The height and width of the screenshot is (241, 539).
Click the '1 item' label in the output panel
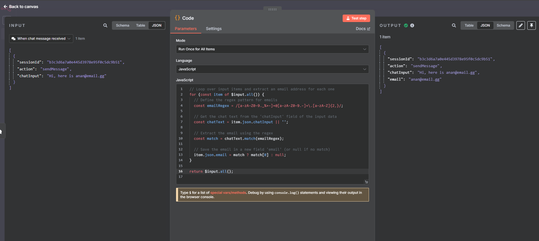(385, 37)
